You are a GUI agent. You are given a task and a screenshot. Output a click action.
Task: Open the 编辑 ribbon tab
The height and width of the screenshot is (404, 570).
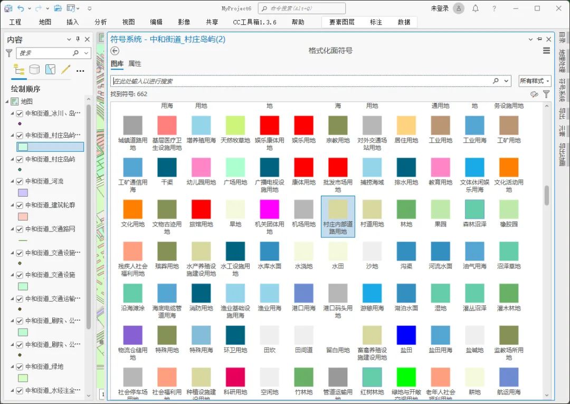point(156,22)
